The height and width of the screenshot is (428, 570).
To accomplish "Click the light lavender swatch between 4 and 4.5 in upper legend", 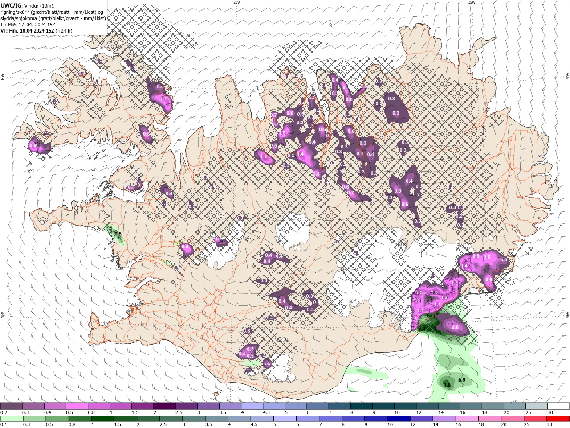I will (252, 406).
